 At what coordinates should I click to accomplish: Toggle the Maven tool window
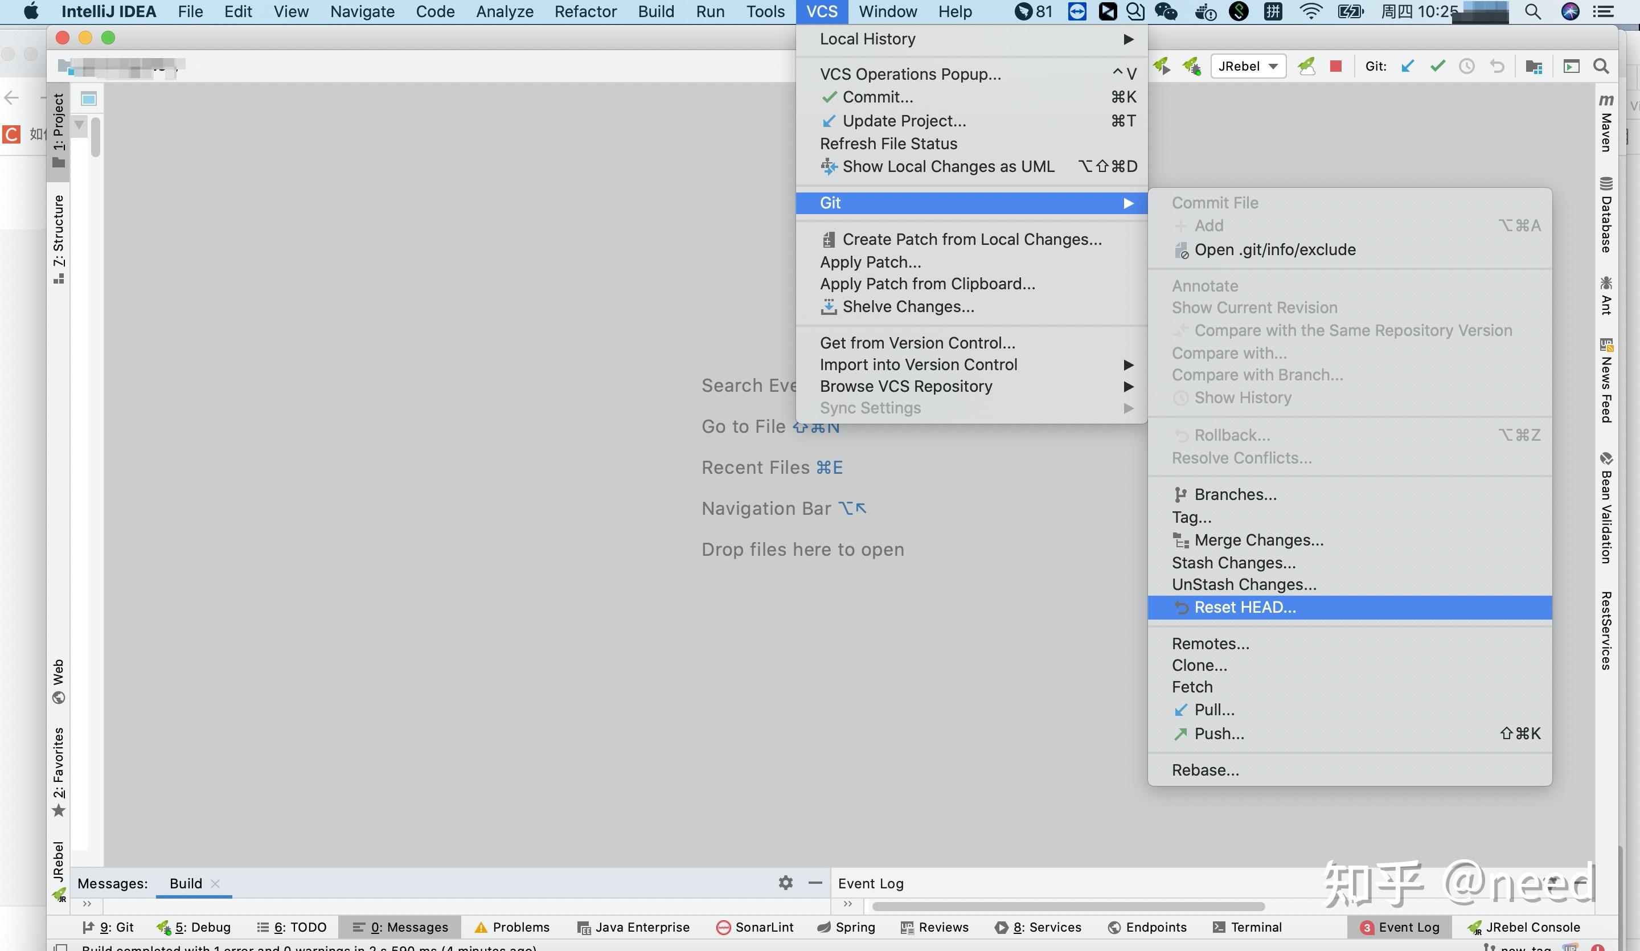coord(1606,124)
